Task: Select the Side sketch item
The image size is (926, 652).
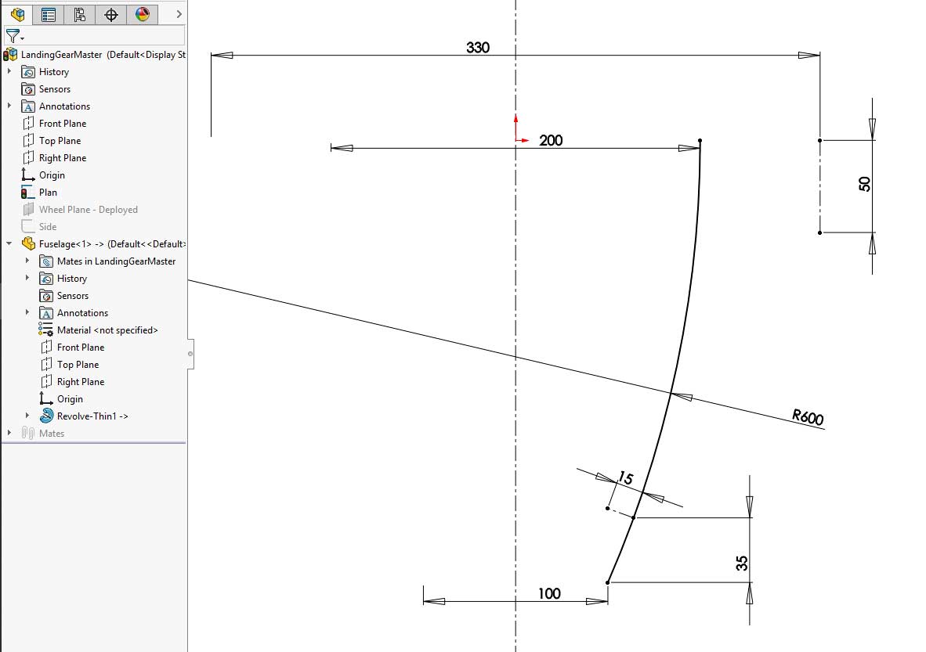Action: (39, 226)
